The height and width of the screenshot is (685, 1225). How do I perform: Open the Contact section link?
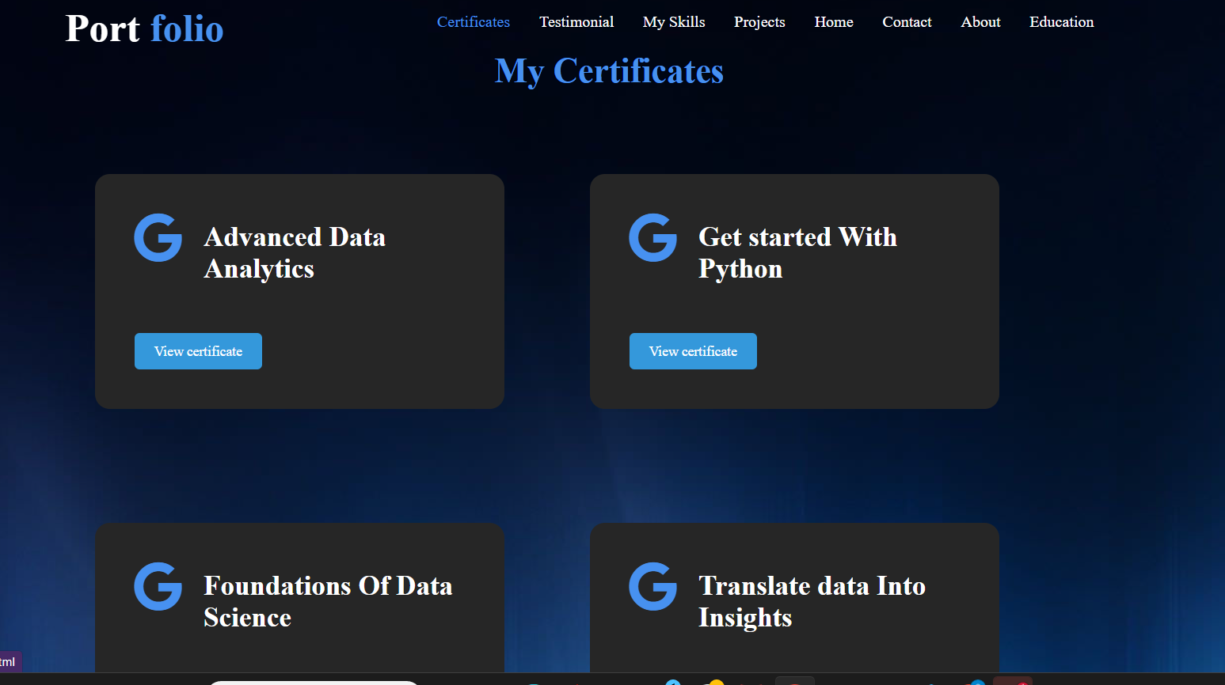[907, 22]
